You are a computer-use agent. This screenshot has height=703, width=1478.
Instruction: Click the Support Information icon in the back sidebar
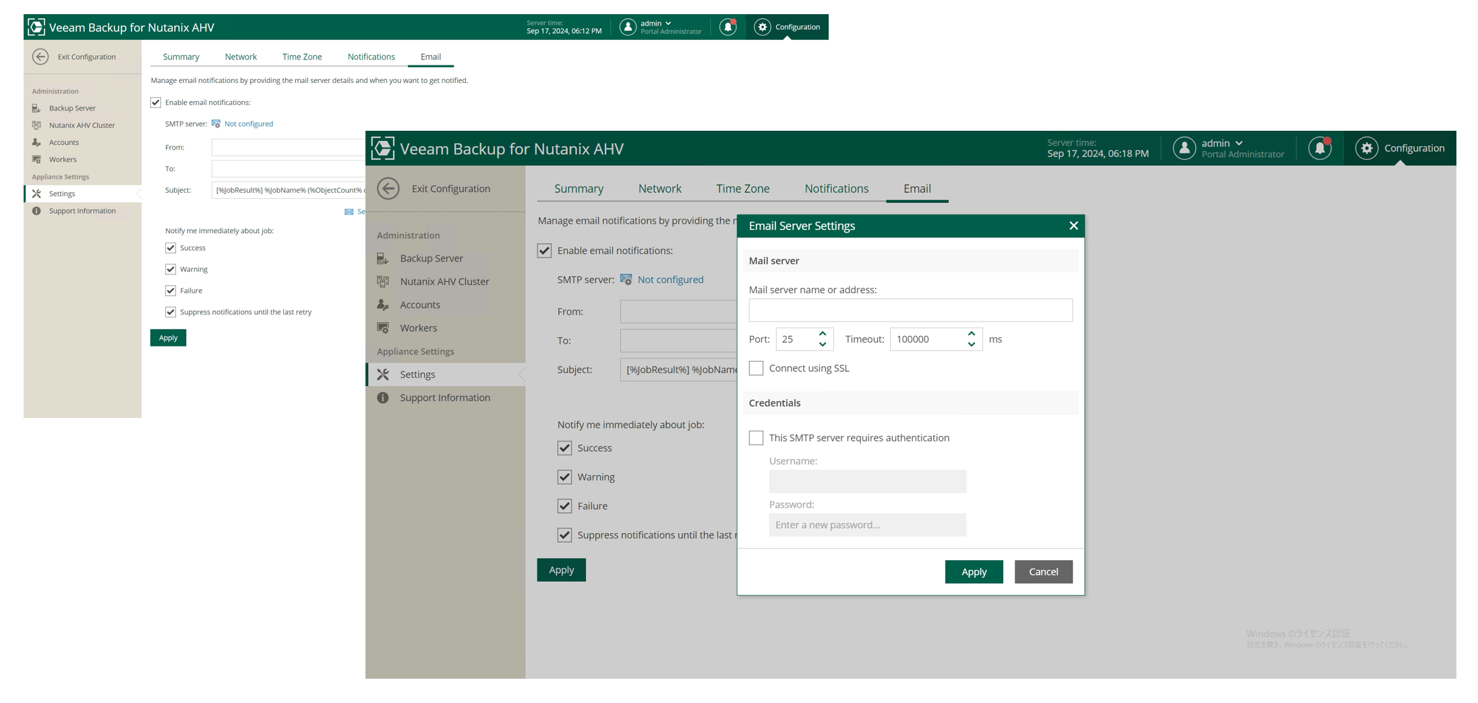click(36, 211)
